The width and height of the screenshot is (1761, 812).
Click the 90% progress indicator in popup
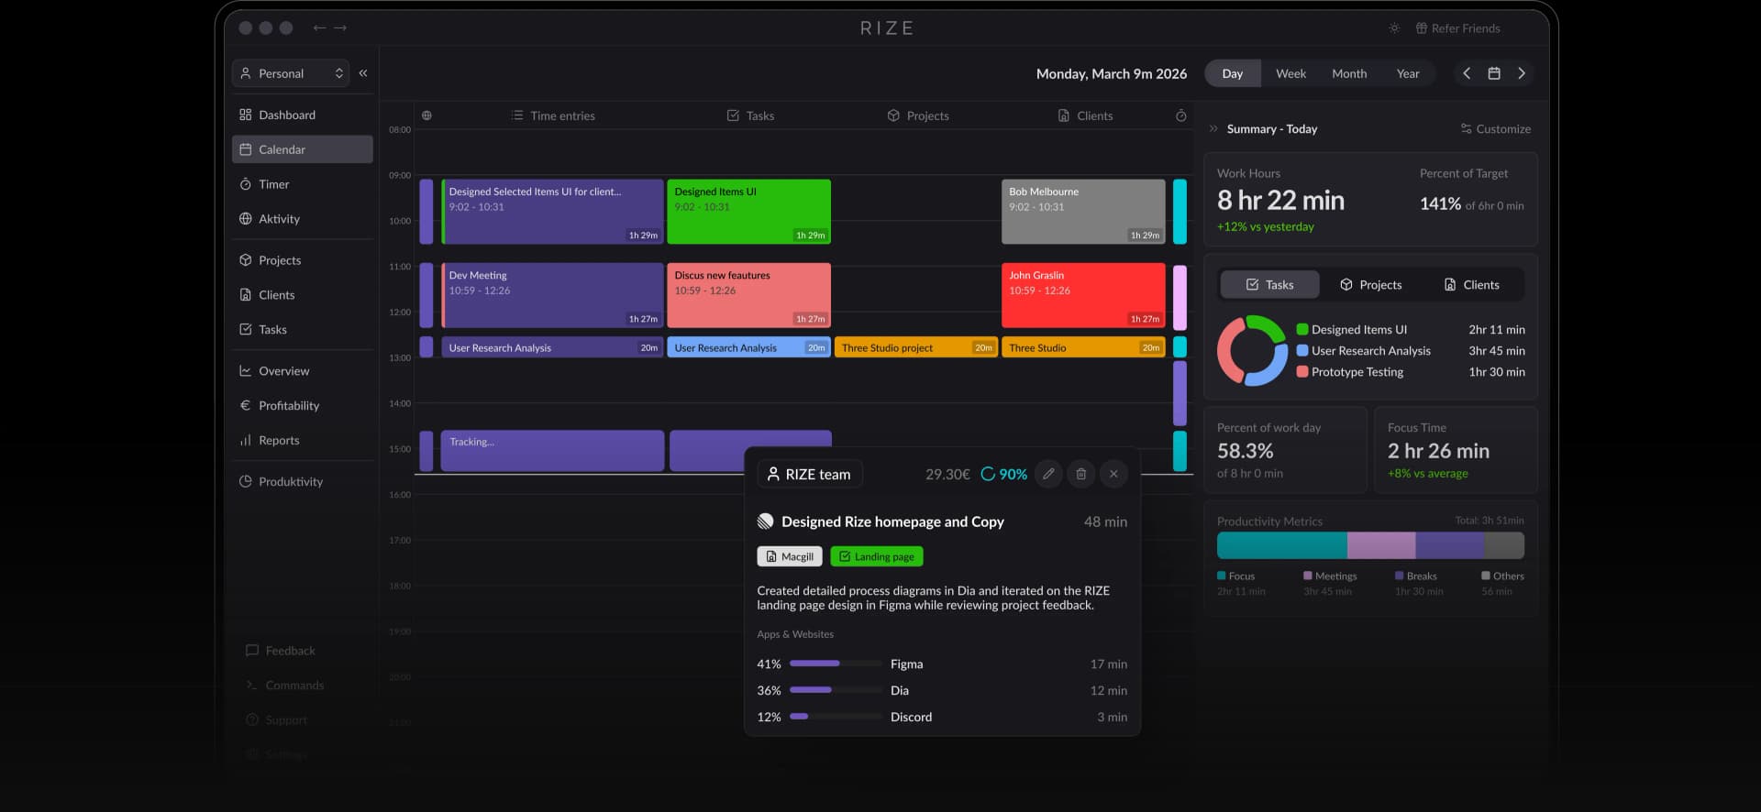1004,474
